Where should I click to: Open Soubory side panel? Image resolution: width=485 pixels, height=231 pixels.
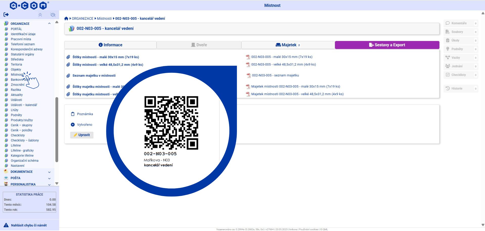pos(461,32)
